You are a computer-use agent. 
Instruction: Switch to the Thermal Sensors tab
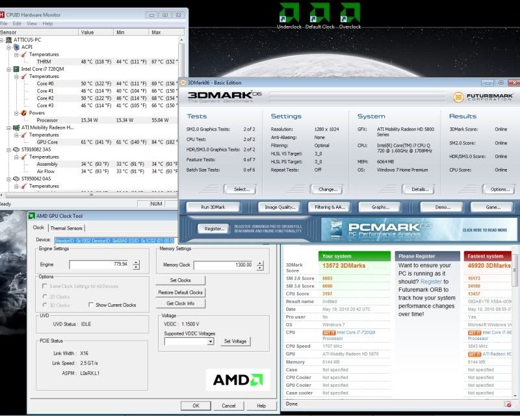click(66, 228)
